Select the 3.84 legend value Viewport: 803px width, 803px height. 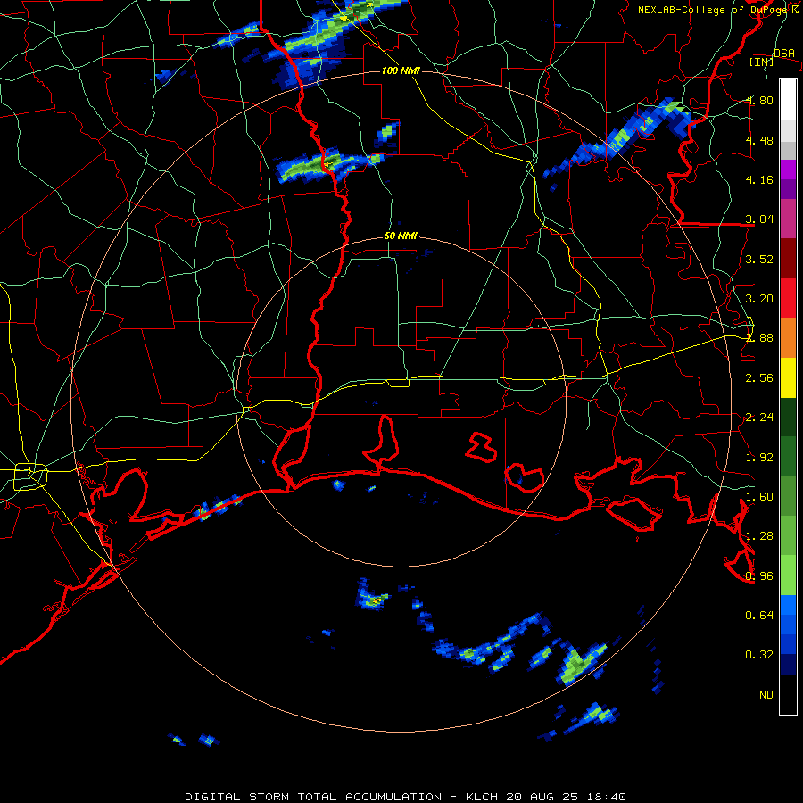click(x=759, y=219)
